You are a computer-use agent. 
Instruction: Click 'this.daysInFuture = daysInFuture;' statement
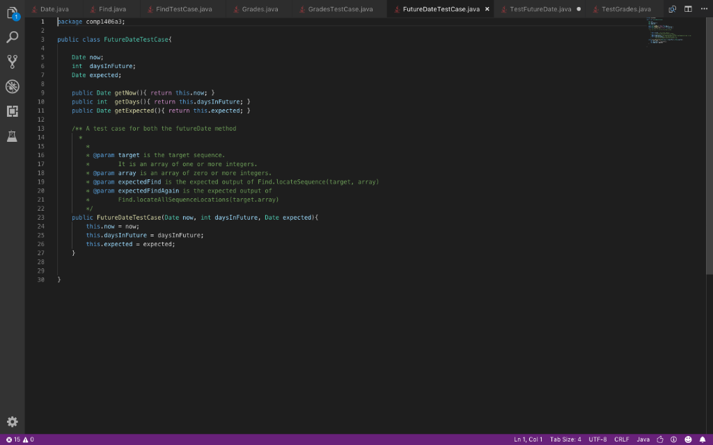click(x=145, y=235)
